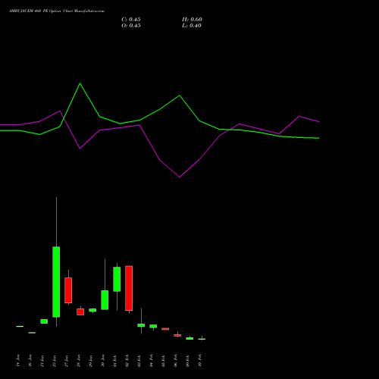The image size is (379, 379).
Task: Select the '22 Jan' date label
Action: pyautogui.click(x=55, y=360)
